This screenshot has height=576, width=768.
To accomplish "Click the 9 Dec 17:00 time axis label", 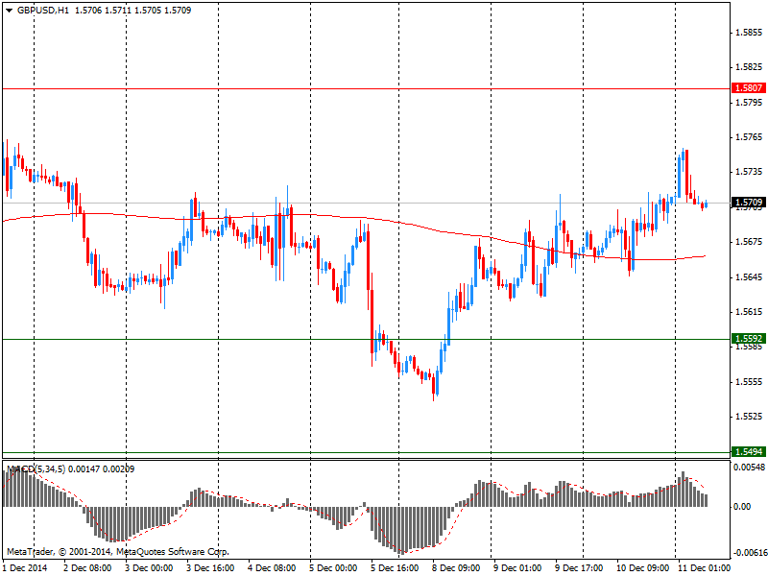I will [579, 567].
